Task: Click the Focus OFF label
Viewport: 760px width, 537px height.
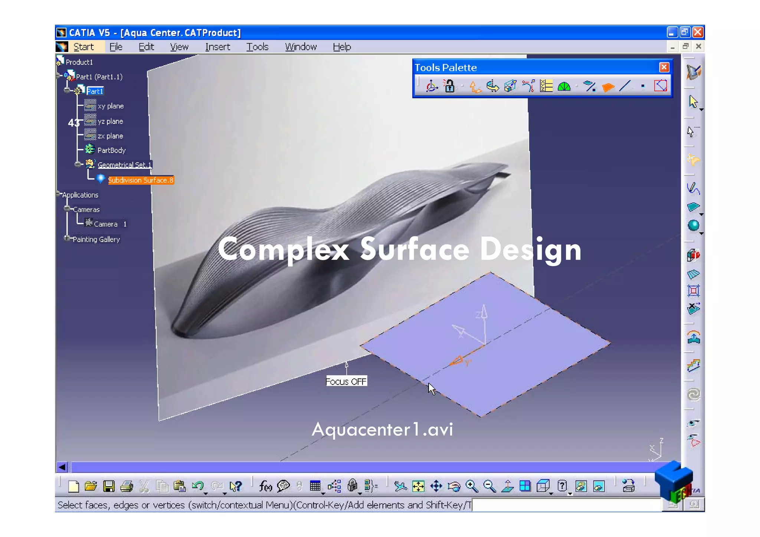Action: click(x=346, y=381)
